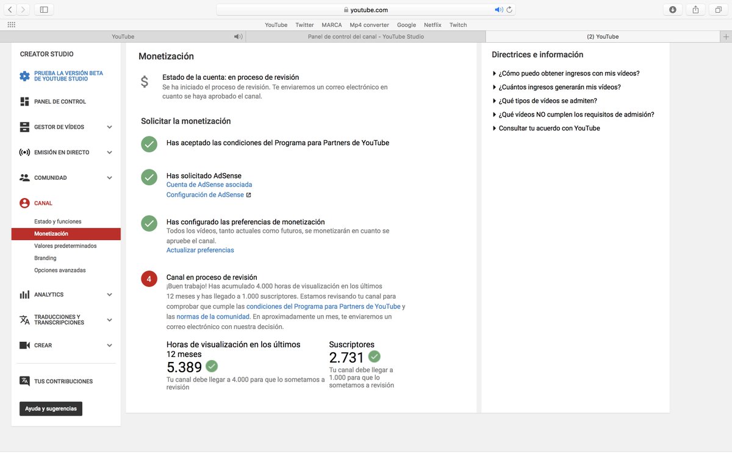Expand '¿Qué vídeos NO cumplen los requisitos de admisión?'
This screenshot has width=732, height=457.
point(573,115)
